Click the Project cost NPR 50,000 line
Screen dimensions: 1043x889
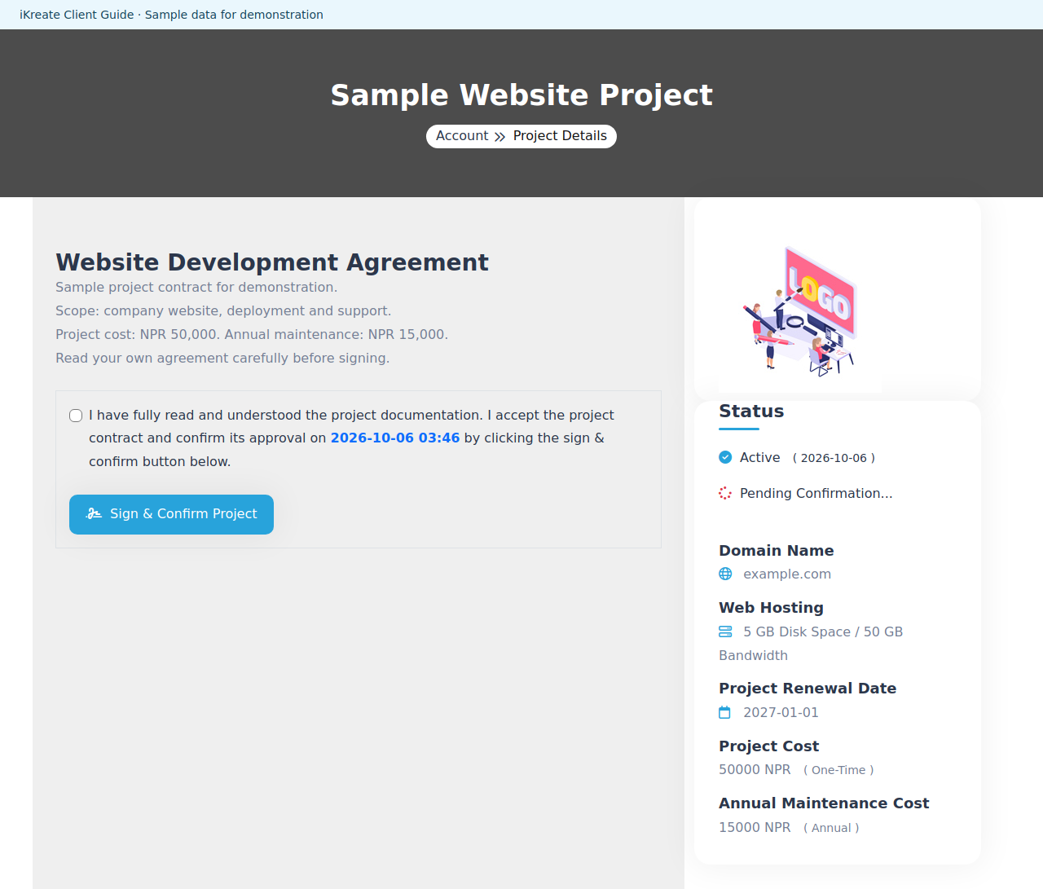[252, 334]
